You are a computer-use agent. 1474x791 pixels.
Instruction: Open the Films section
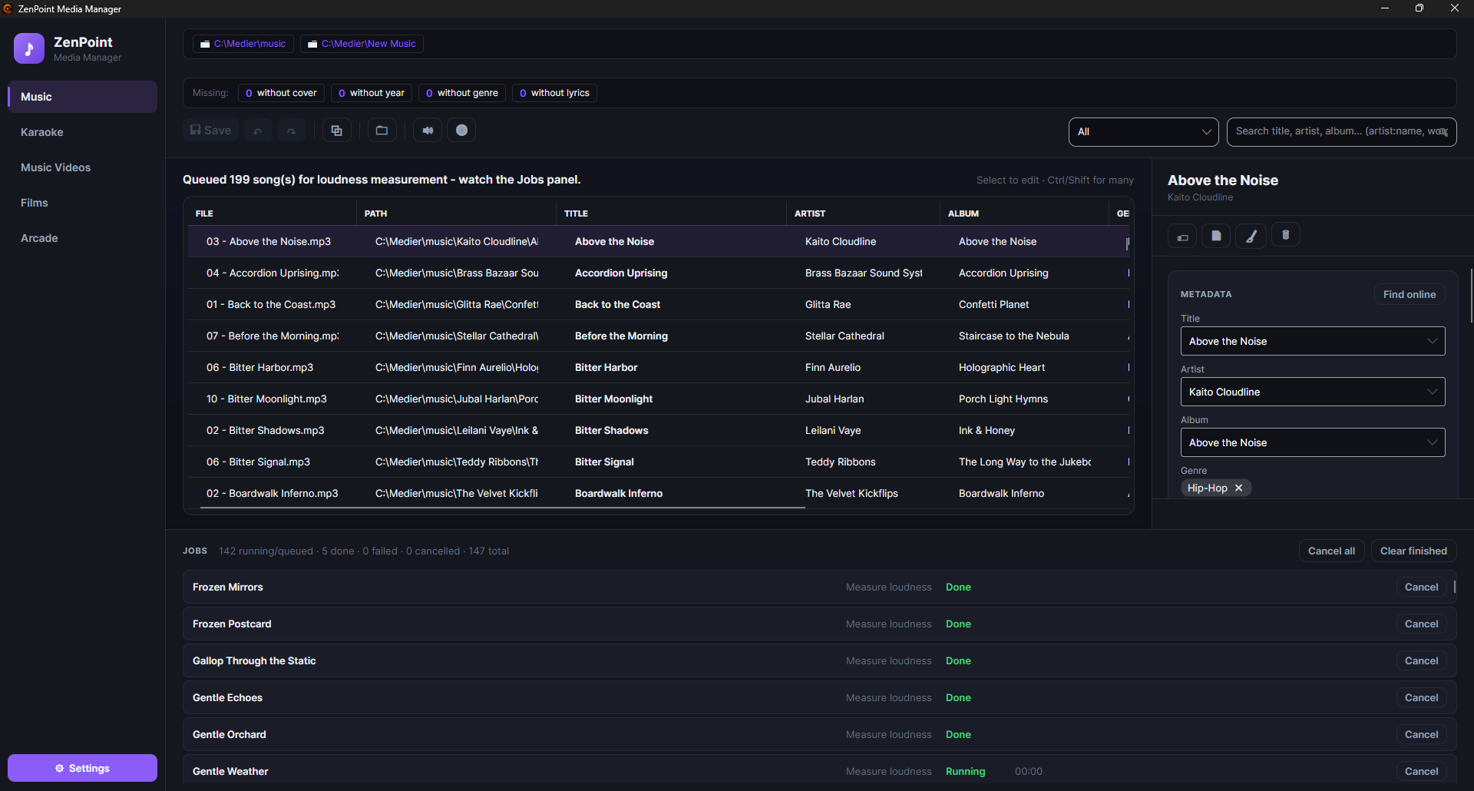82,203
